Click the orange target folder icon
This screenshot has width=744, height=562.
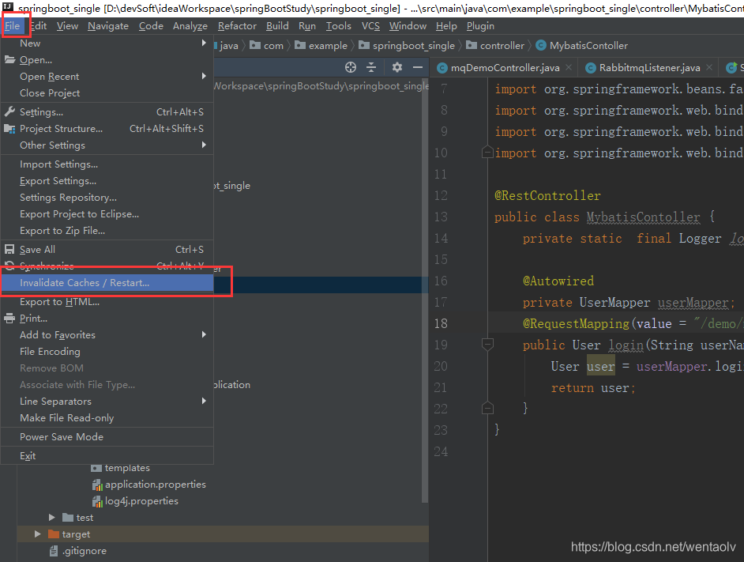pyautogui.click(x=54, y=534)
